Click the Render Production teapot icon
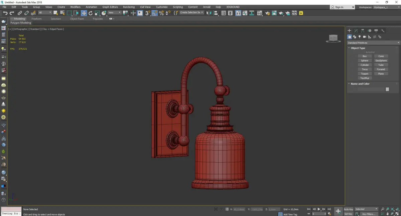The height and width of the screenshot is (216, 401). (281, 13)
